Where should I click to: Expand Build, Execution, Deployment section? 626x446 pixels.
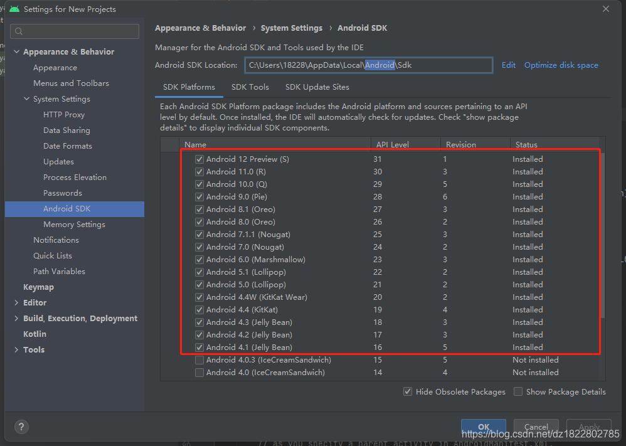(x=16, y=318)
